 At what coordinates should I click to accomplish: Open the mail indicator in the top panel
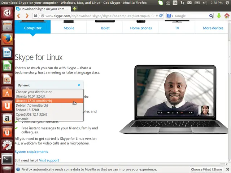point(189,3)
